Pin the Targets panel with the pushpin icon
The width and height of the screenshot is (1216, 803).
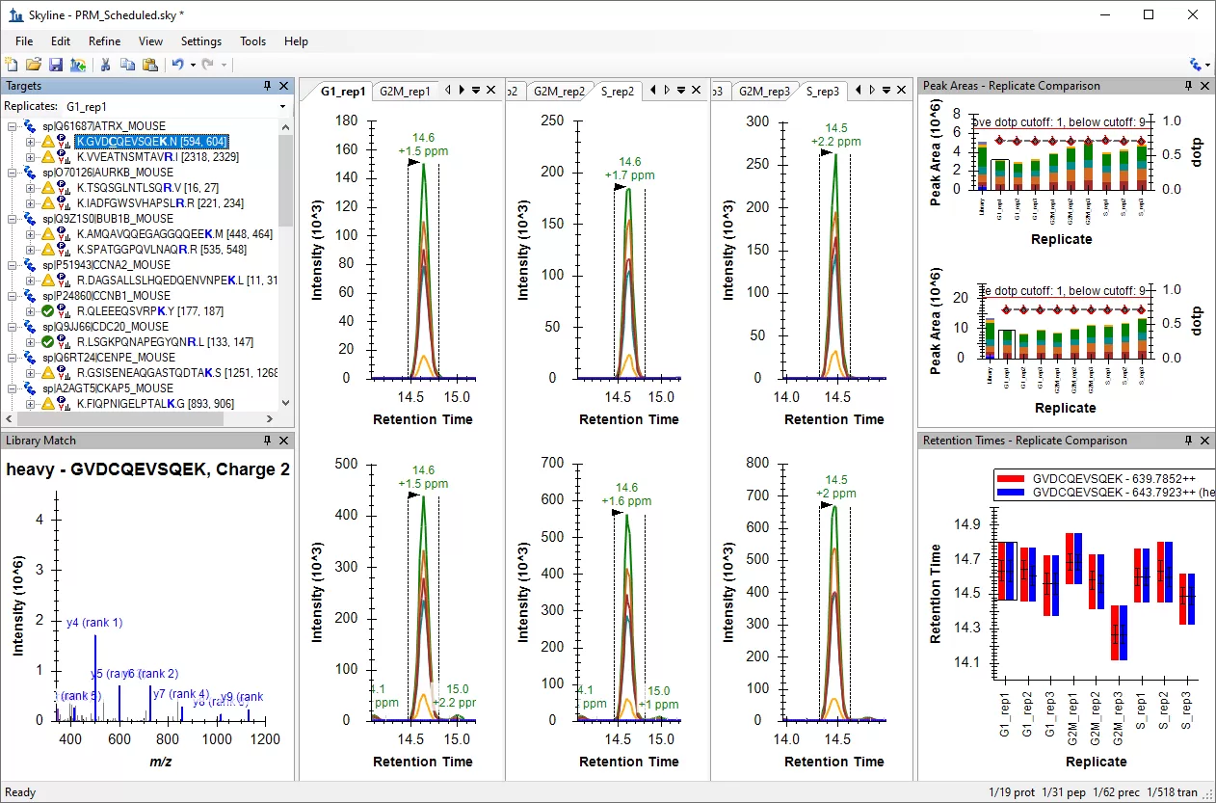268,86
